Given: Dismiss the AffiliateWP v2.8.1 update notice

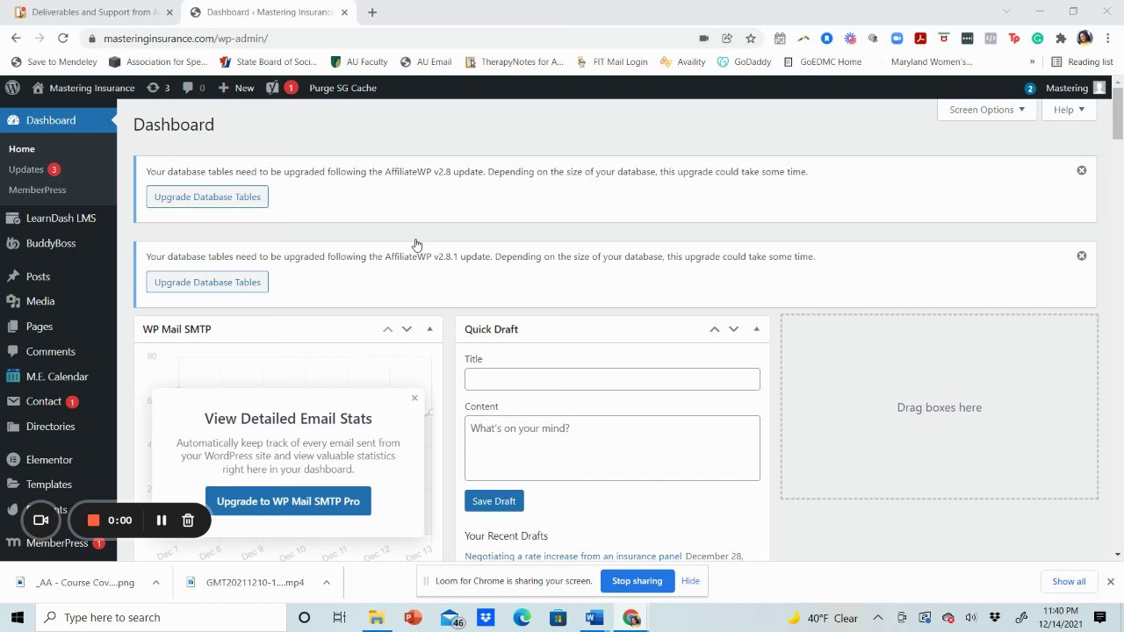Looking at the screenshot, I should pos(1081,255).
